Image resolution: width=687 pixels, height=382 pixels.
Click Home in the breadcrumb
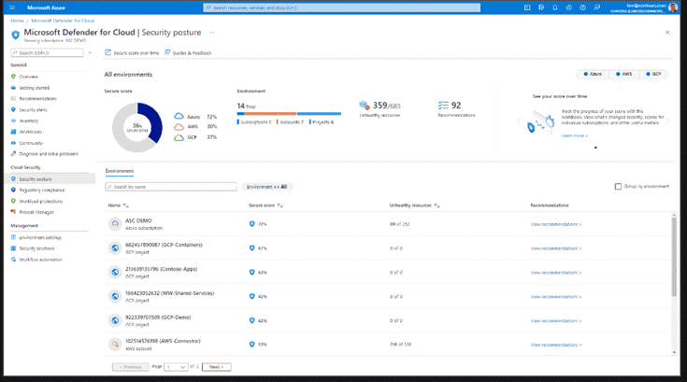tap(17, 21)
